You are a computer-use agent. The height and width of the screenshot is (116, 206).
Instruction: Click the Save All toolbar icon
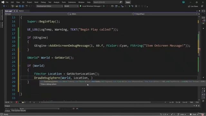23,6
